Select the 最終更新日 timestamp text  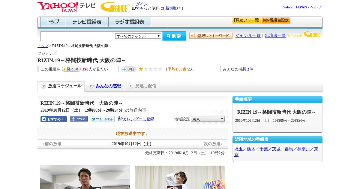pos(185,153)
